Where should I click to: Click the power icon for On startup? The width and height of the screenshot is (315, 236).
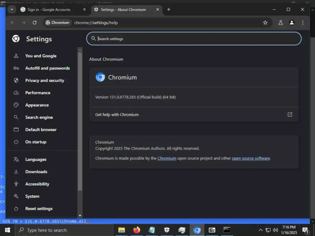[x=16, y=142]
